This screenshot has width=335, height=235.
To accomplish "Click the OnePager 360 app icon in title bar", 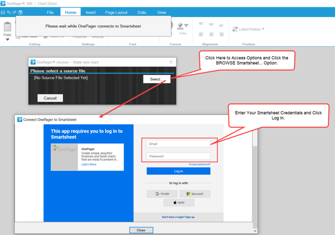I will pyautogui.click(x=3, y=3).
